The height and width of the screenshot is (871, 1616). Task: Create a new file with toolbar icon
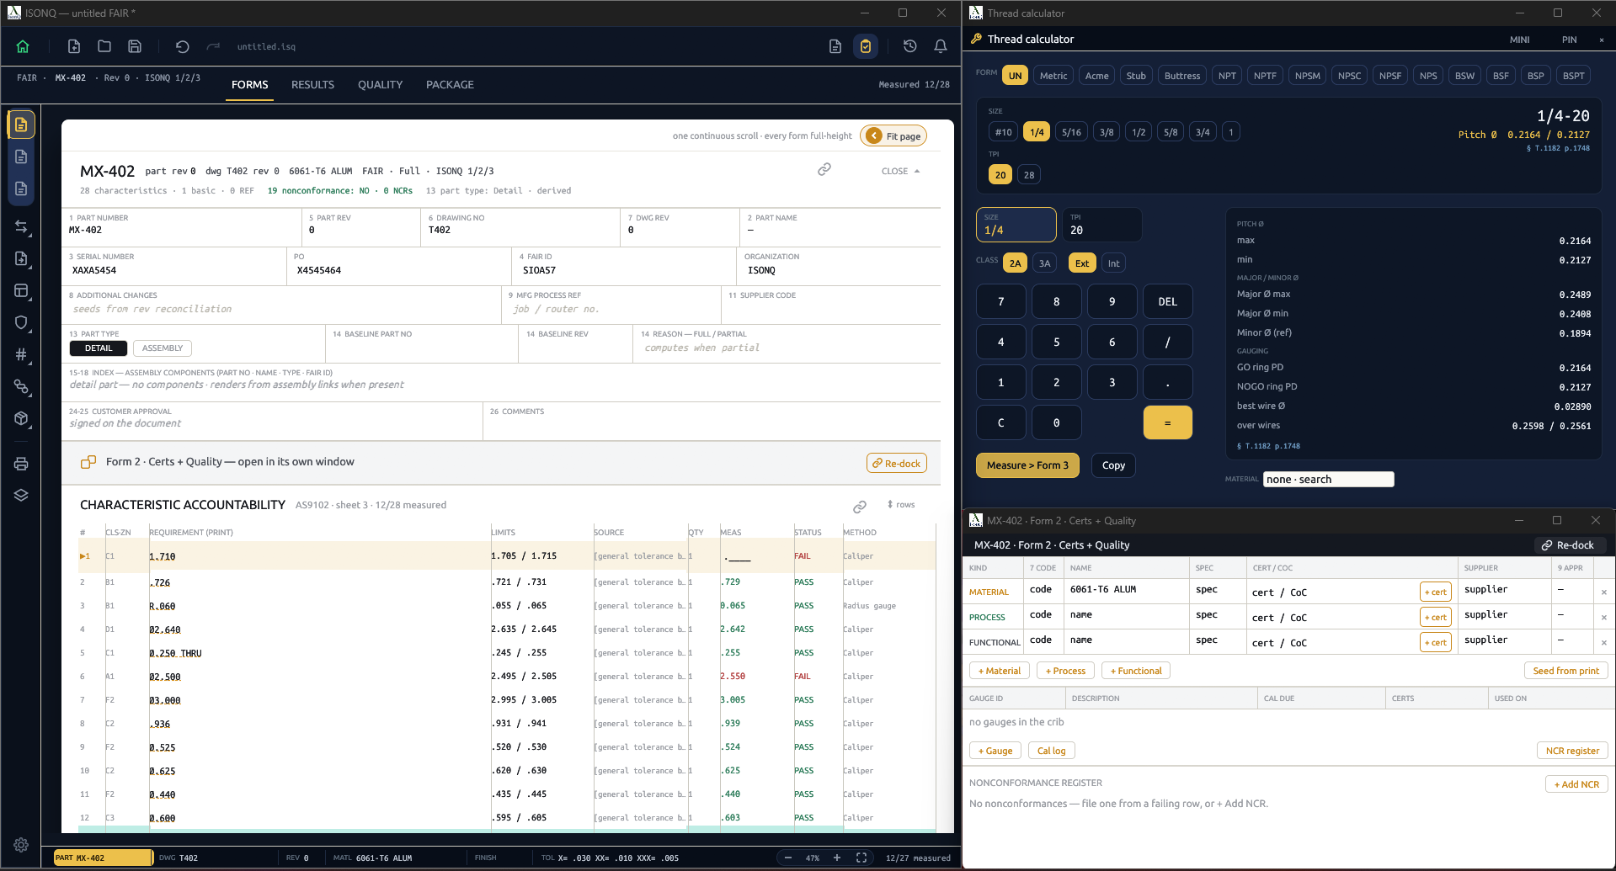click(74, 46)
